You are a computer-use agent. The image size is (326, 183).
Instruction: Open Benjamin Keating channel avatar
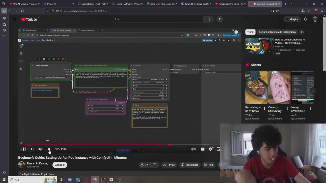(21, 165)
